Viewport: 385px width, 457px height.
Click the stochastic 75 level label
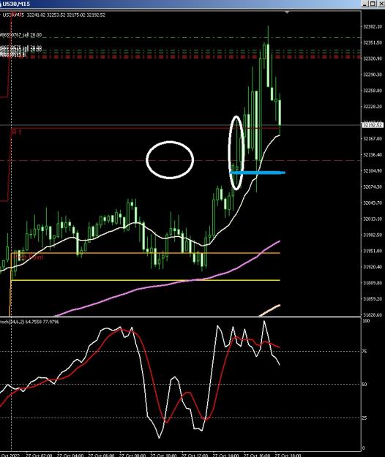364,352
